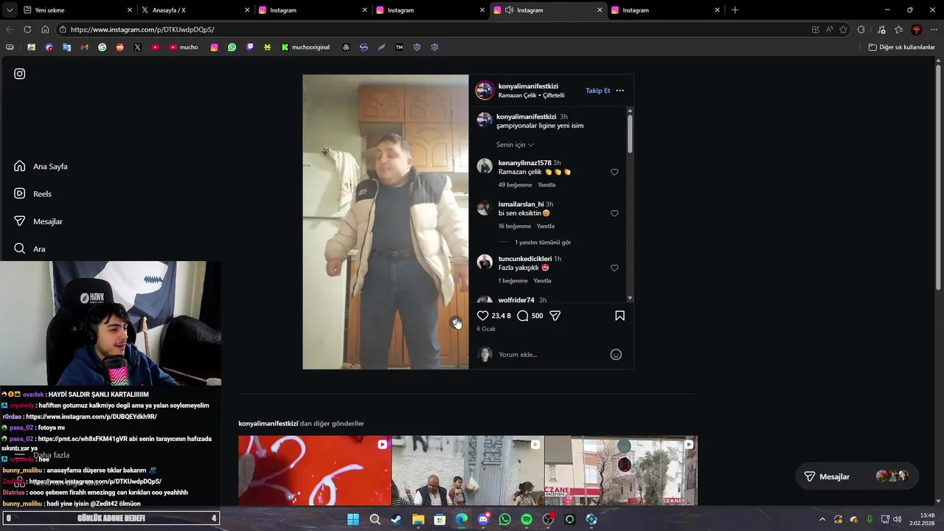Image resolution: width=944 pixels, height=531 pixels.
Task: Open post options three-dot menu
Action: [619, 91]
